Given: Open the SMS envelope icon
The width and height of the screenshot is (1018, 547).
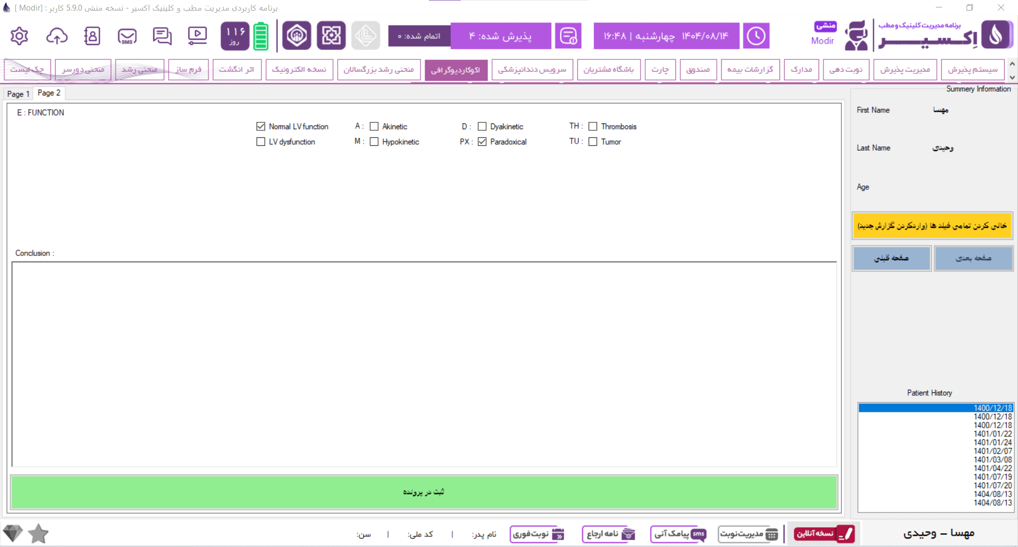Looking at the screenshot, I should click(127, 36).
